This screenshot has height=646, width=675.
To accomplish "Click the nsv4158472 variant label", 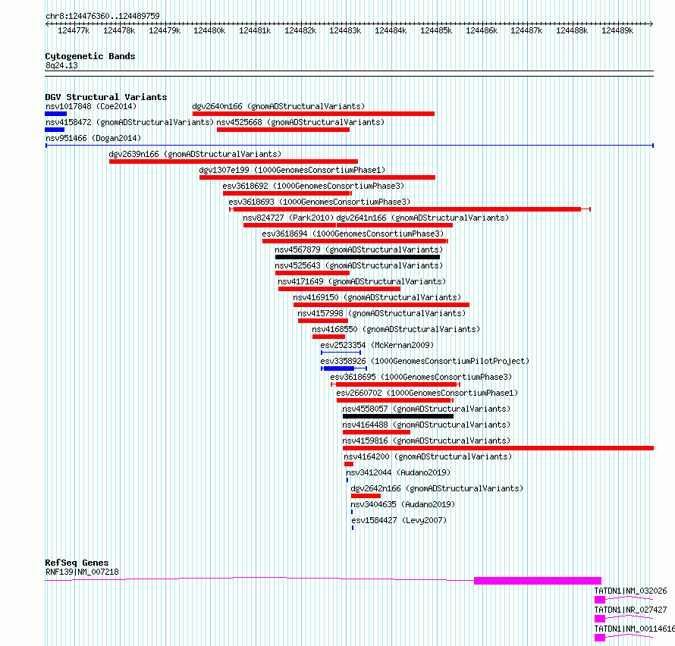I will pos(130,122).
